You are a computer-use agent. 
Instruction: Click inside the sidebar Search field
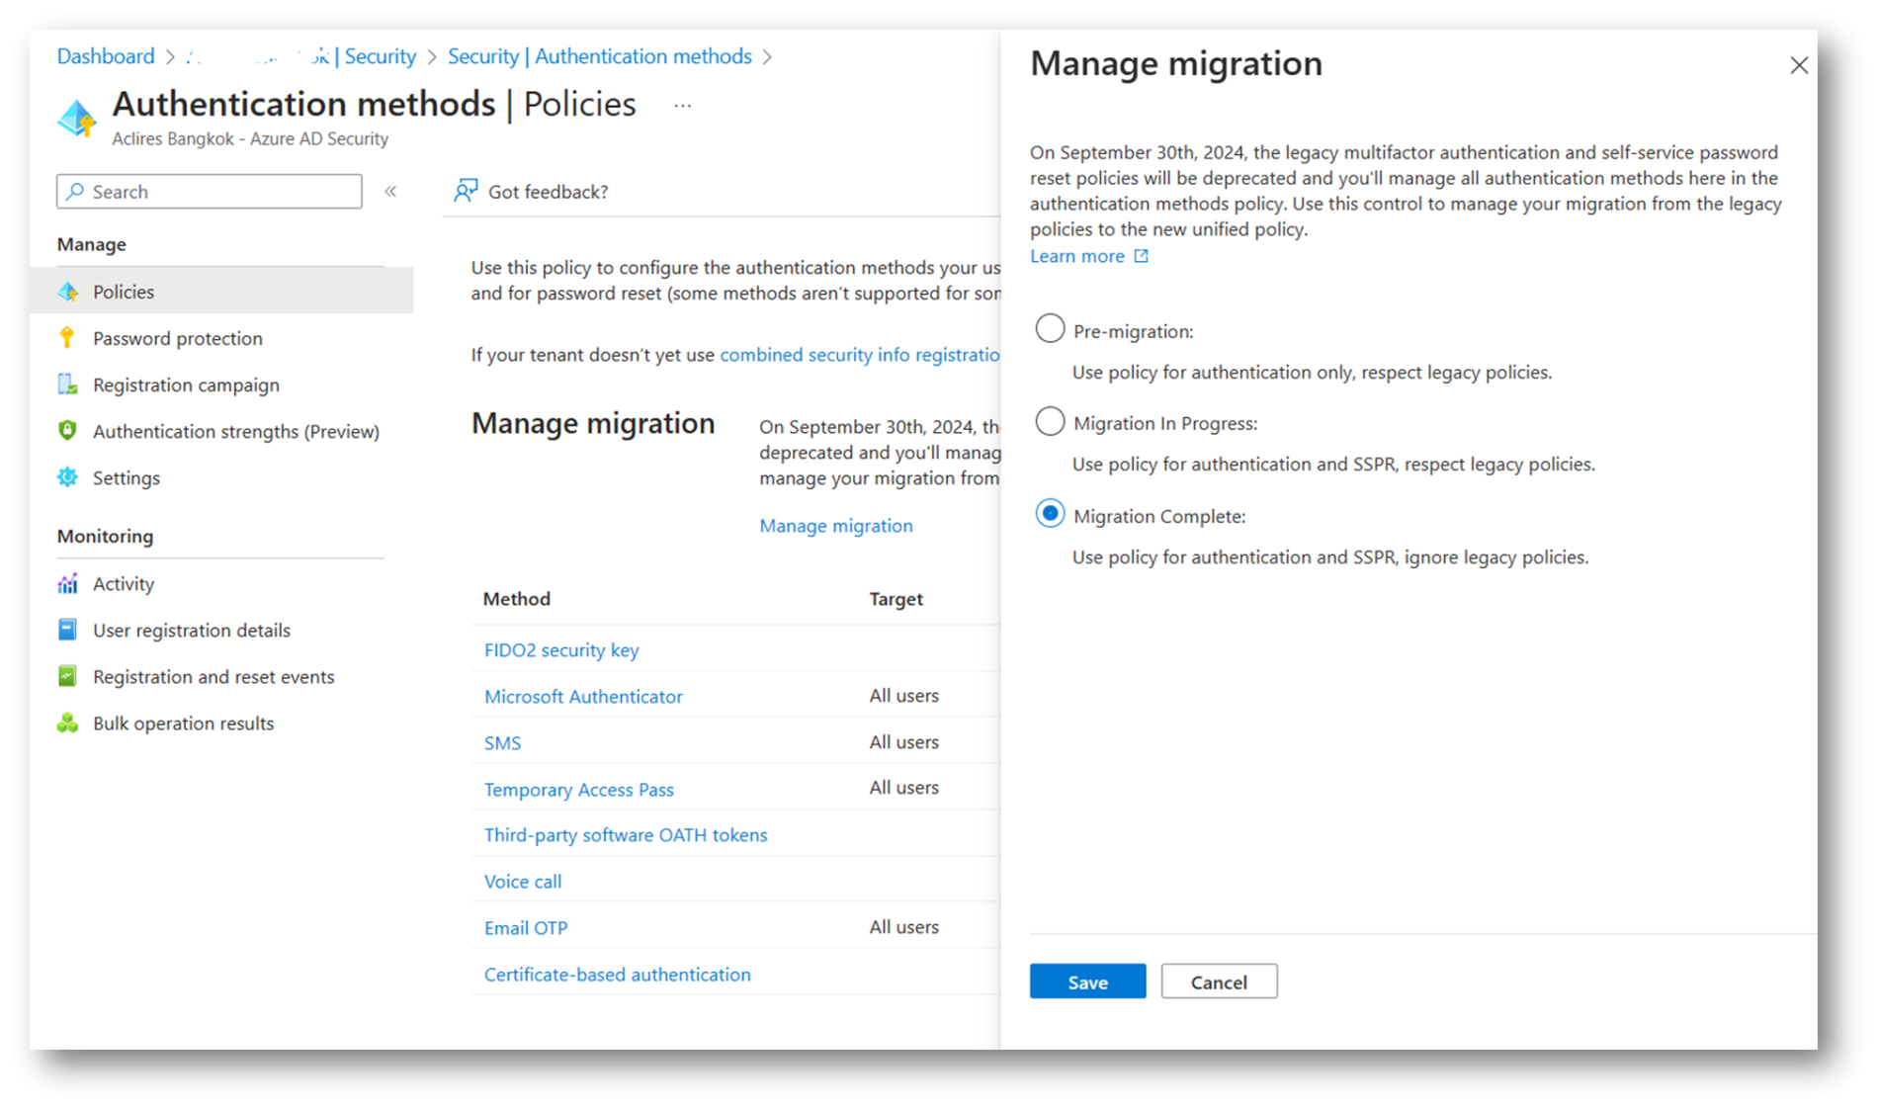coord(208,191)
